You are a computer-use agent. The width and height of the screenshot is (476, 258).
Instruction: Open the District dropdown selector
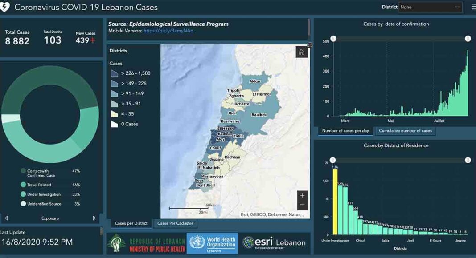pyautogui.click(x=430, y=7)
